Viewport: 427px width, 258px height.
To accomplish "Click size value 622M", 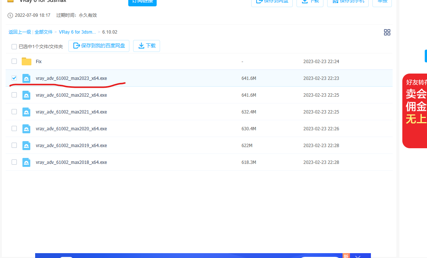I will 247,146.
